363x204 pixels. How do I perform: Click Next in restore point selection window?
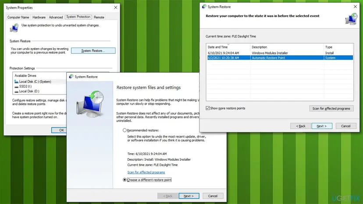(x=322, y=126)
